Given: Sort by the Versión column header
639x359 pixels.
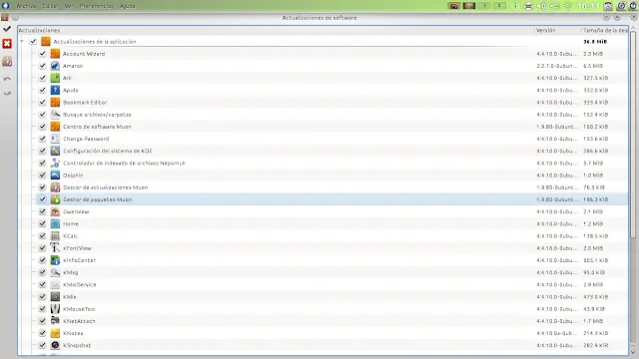Looking at the screenshot, I should pyautogui.click(x=557, y=30).
